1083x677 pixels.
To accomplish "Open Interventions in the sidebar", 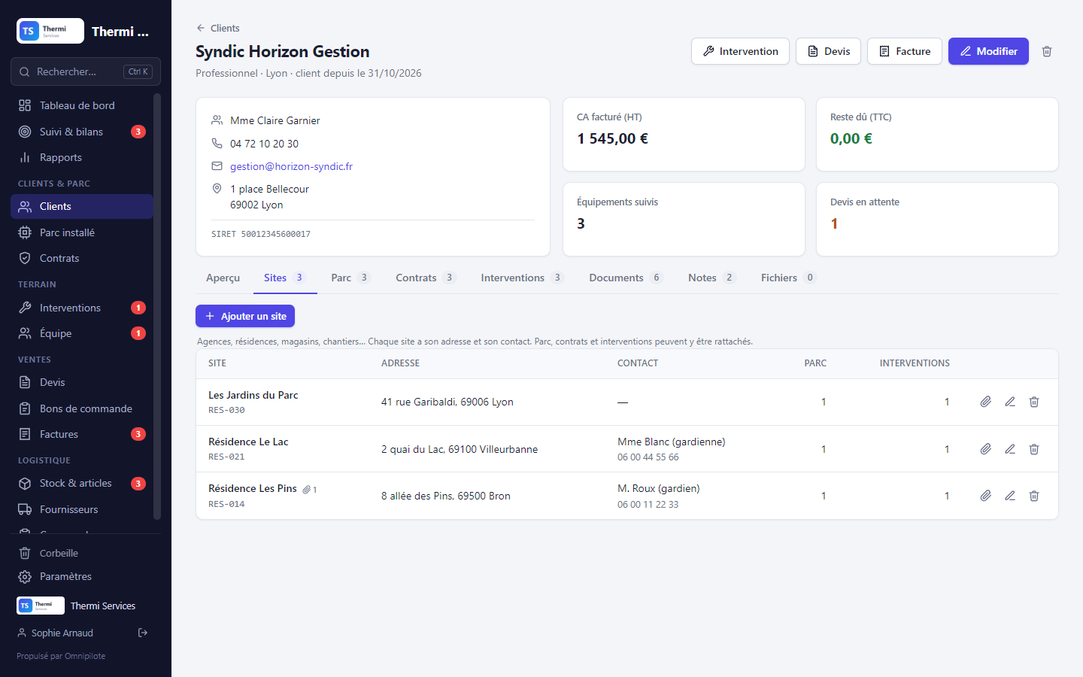I will click(82, 308).
